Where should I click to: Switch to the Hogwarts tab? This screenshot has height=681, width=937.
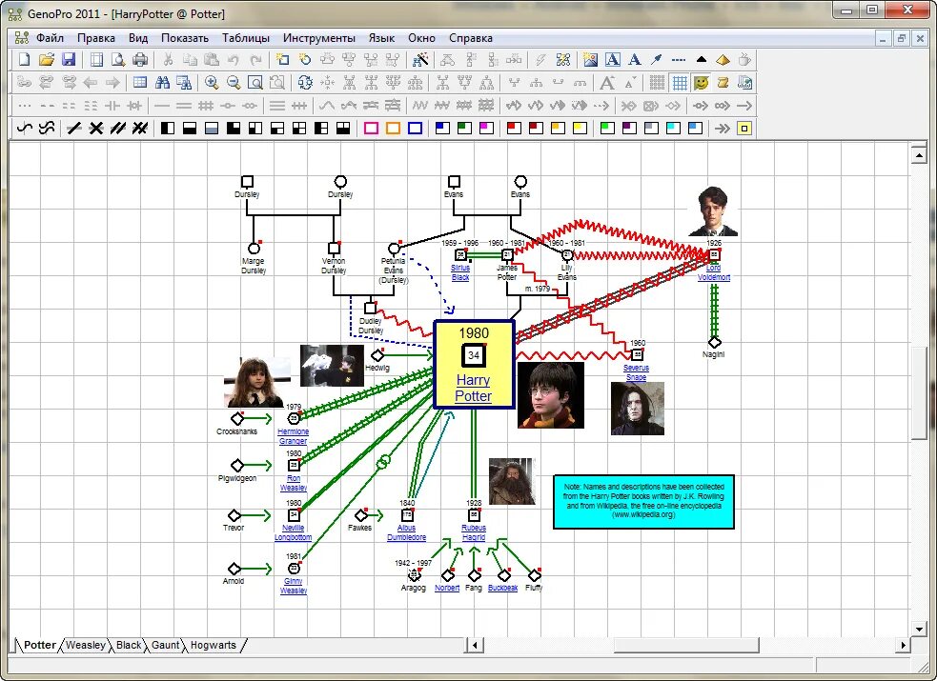coord(213,645)
